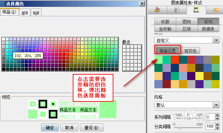Decrease 分类间隔 with the down stepper arrow
This screenshot has width=223, height=133.
click(x=217, y=128)
